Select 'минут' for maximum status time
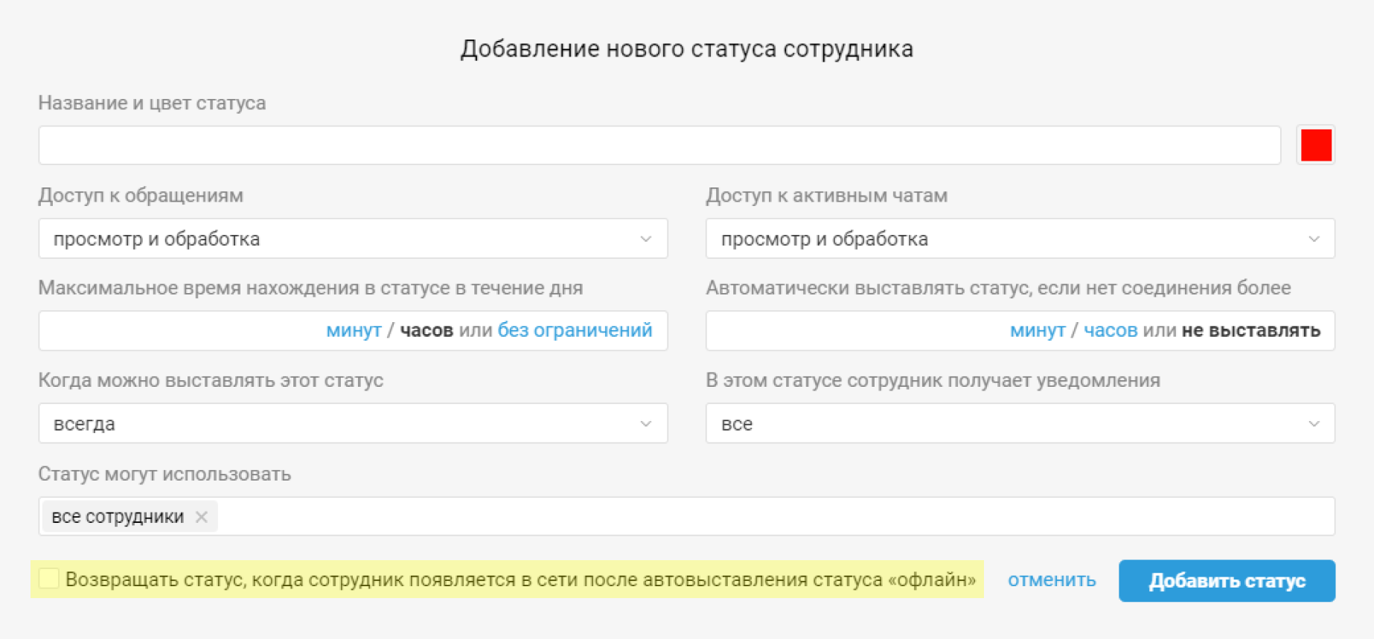This screenshot has height=639, width=1374. tap(354, 330)
